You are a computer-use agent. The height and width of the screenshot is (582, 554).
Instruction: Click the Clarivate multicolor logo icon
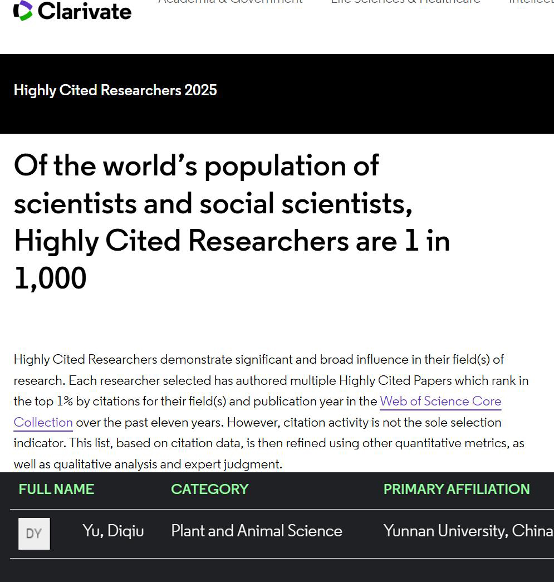pyautogui.click(x=23, y=11)
